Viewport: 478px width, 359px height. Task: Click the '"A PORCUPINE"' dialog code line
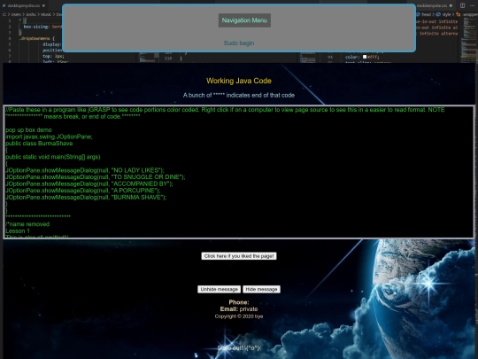[x=83, y=191]
